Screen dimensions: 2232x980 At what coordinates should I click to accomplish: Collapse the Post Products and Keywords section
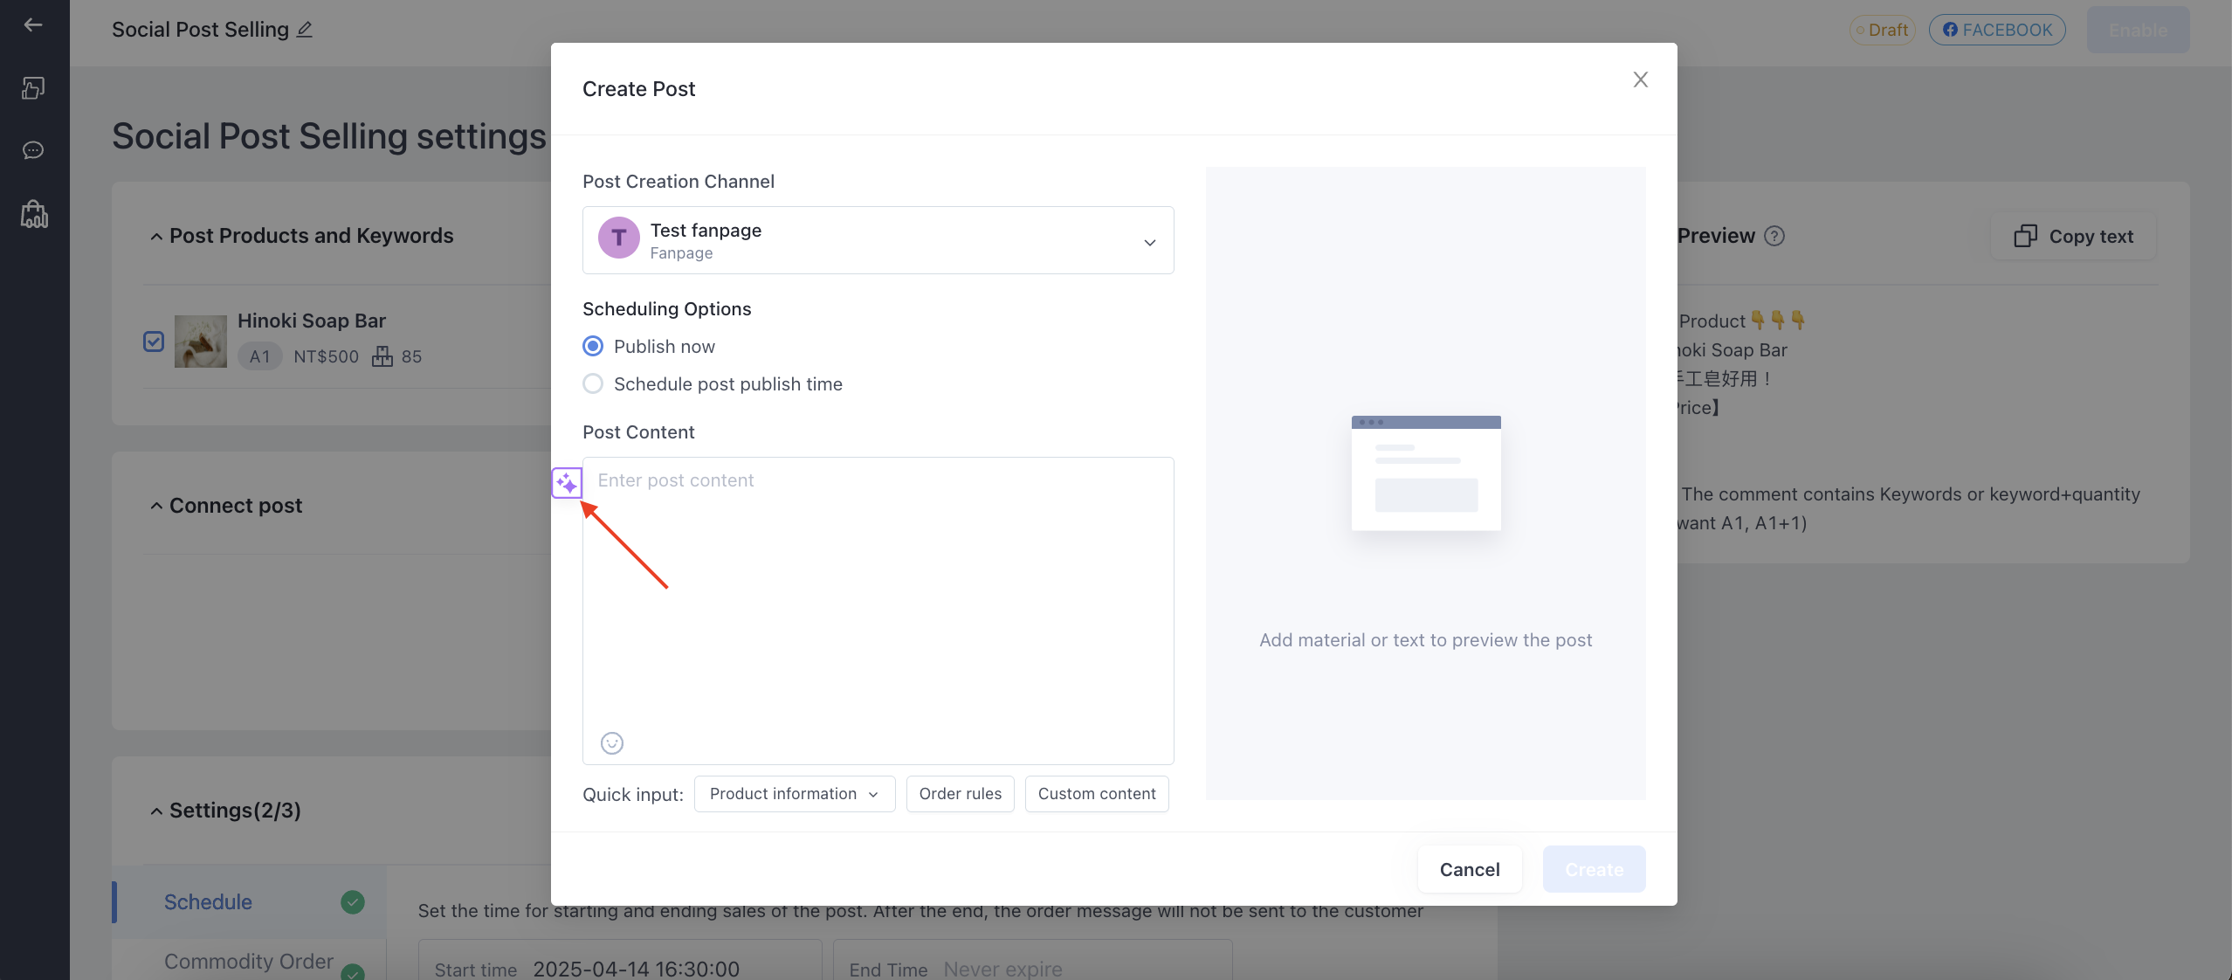(156, 236)
